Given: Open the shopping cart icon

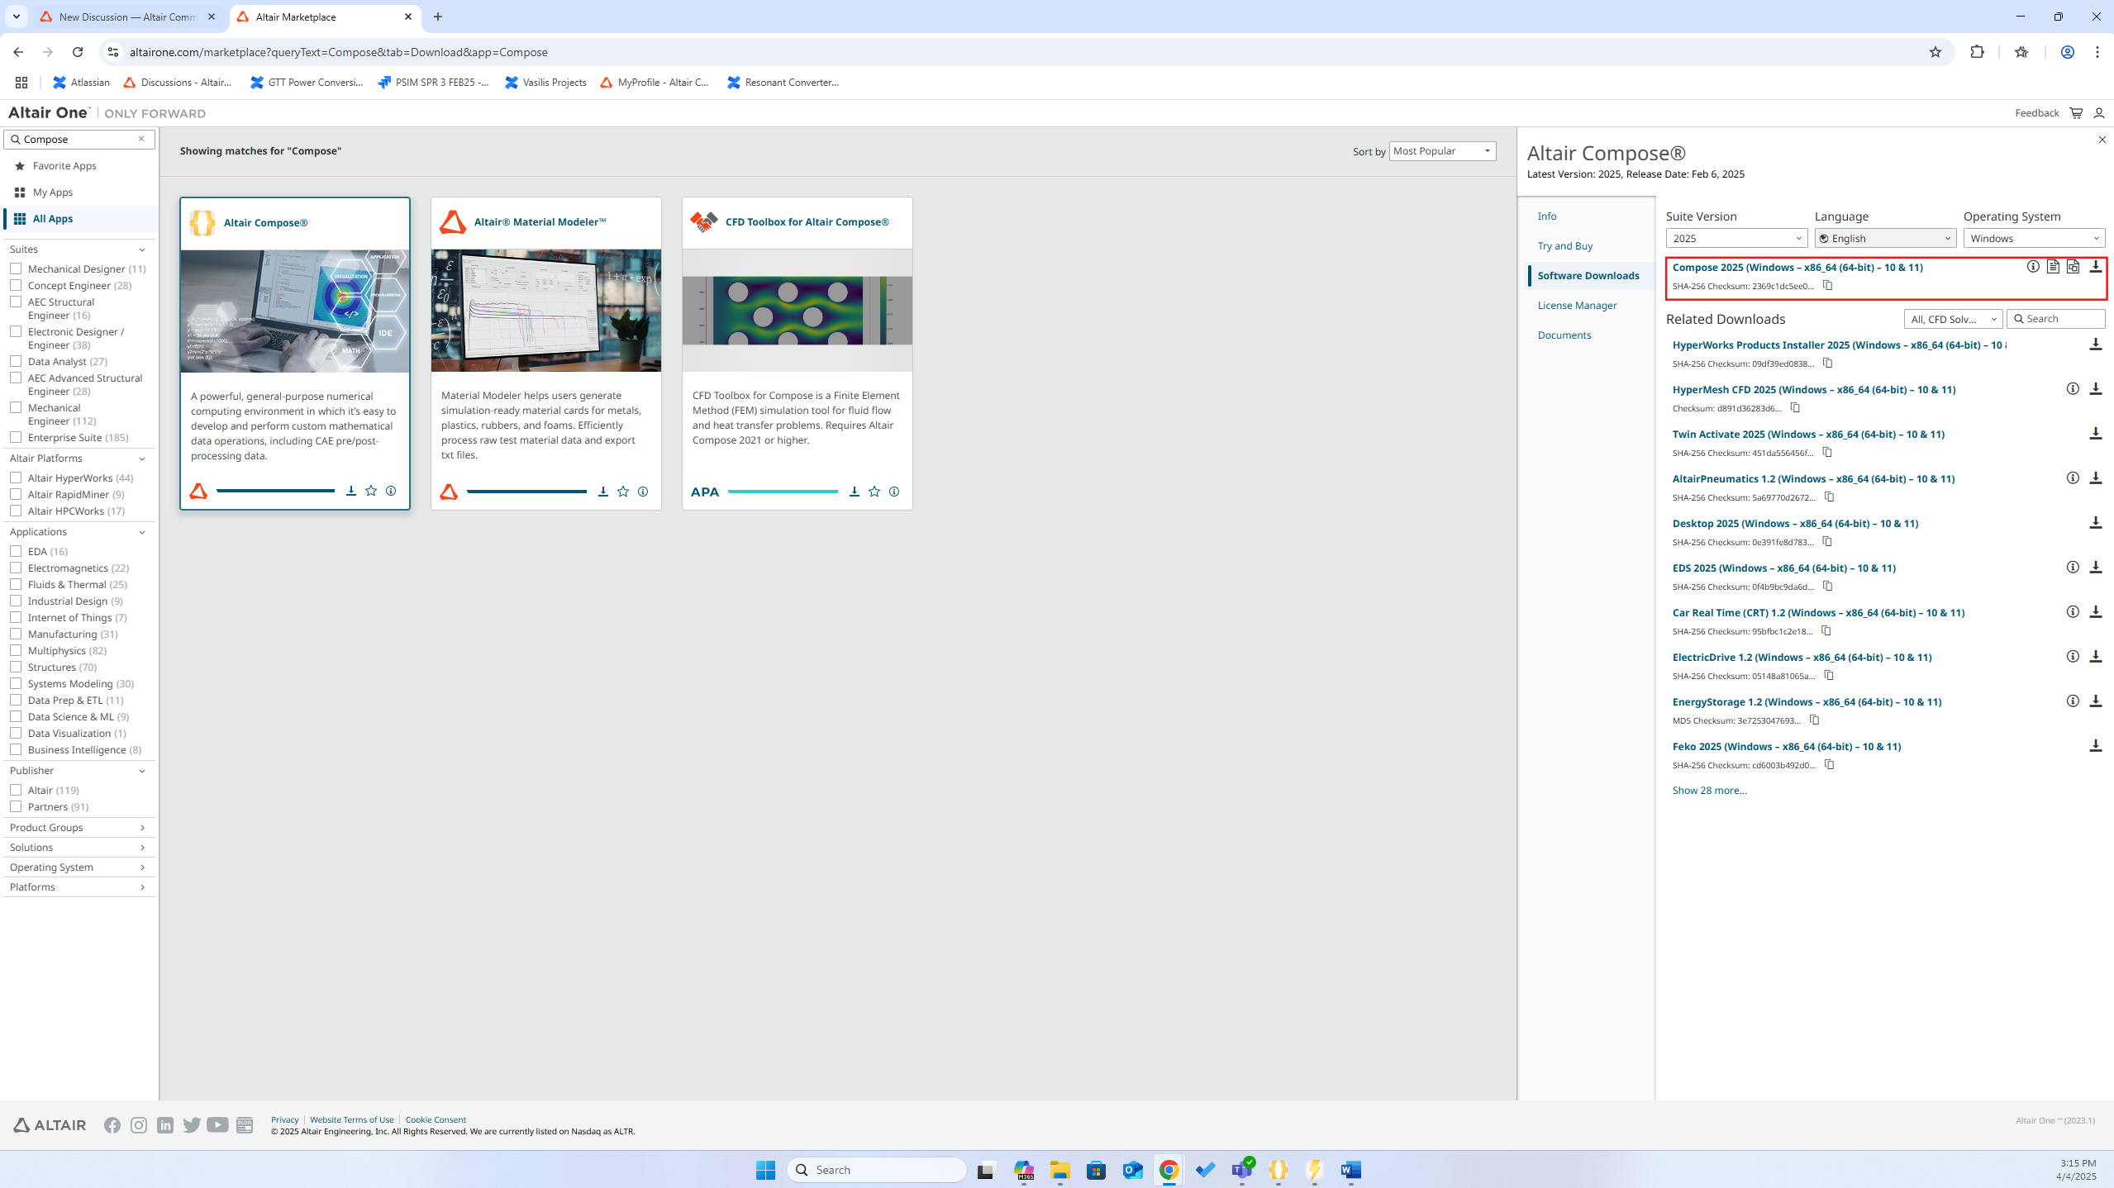Looking at the screenshot, I should tap(2076, 113).
